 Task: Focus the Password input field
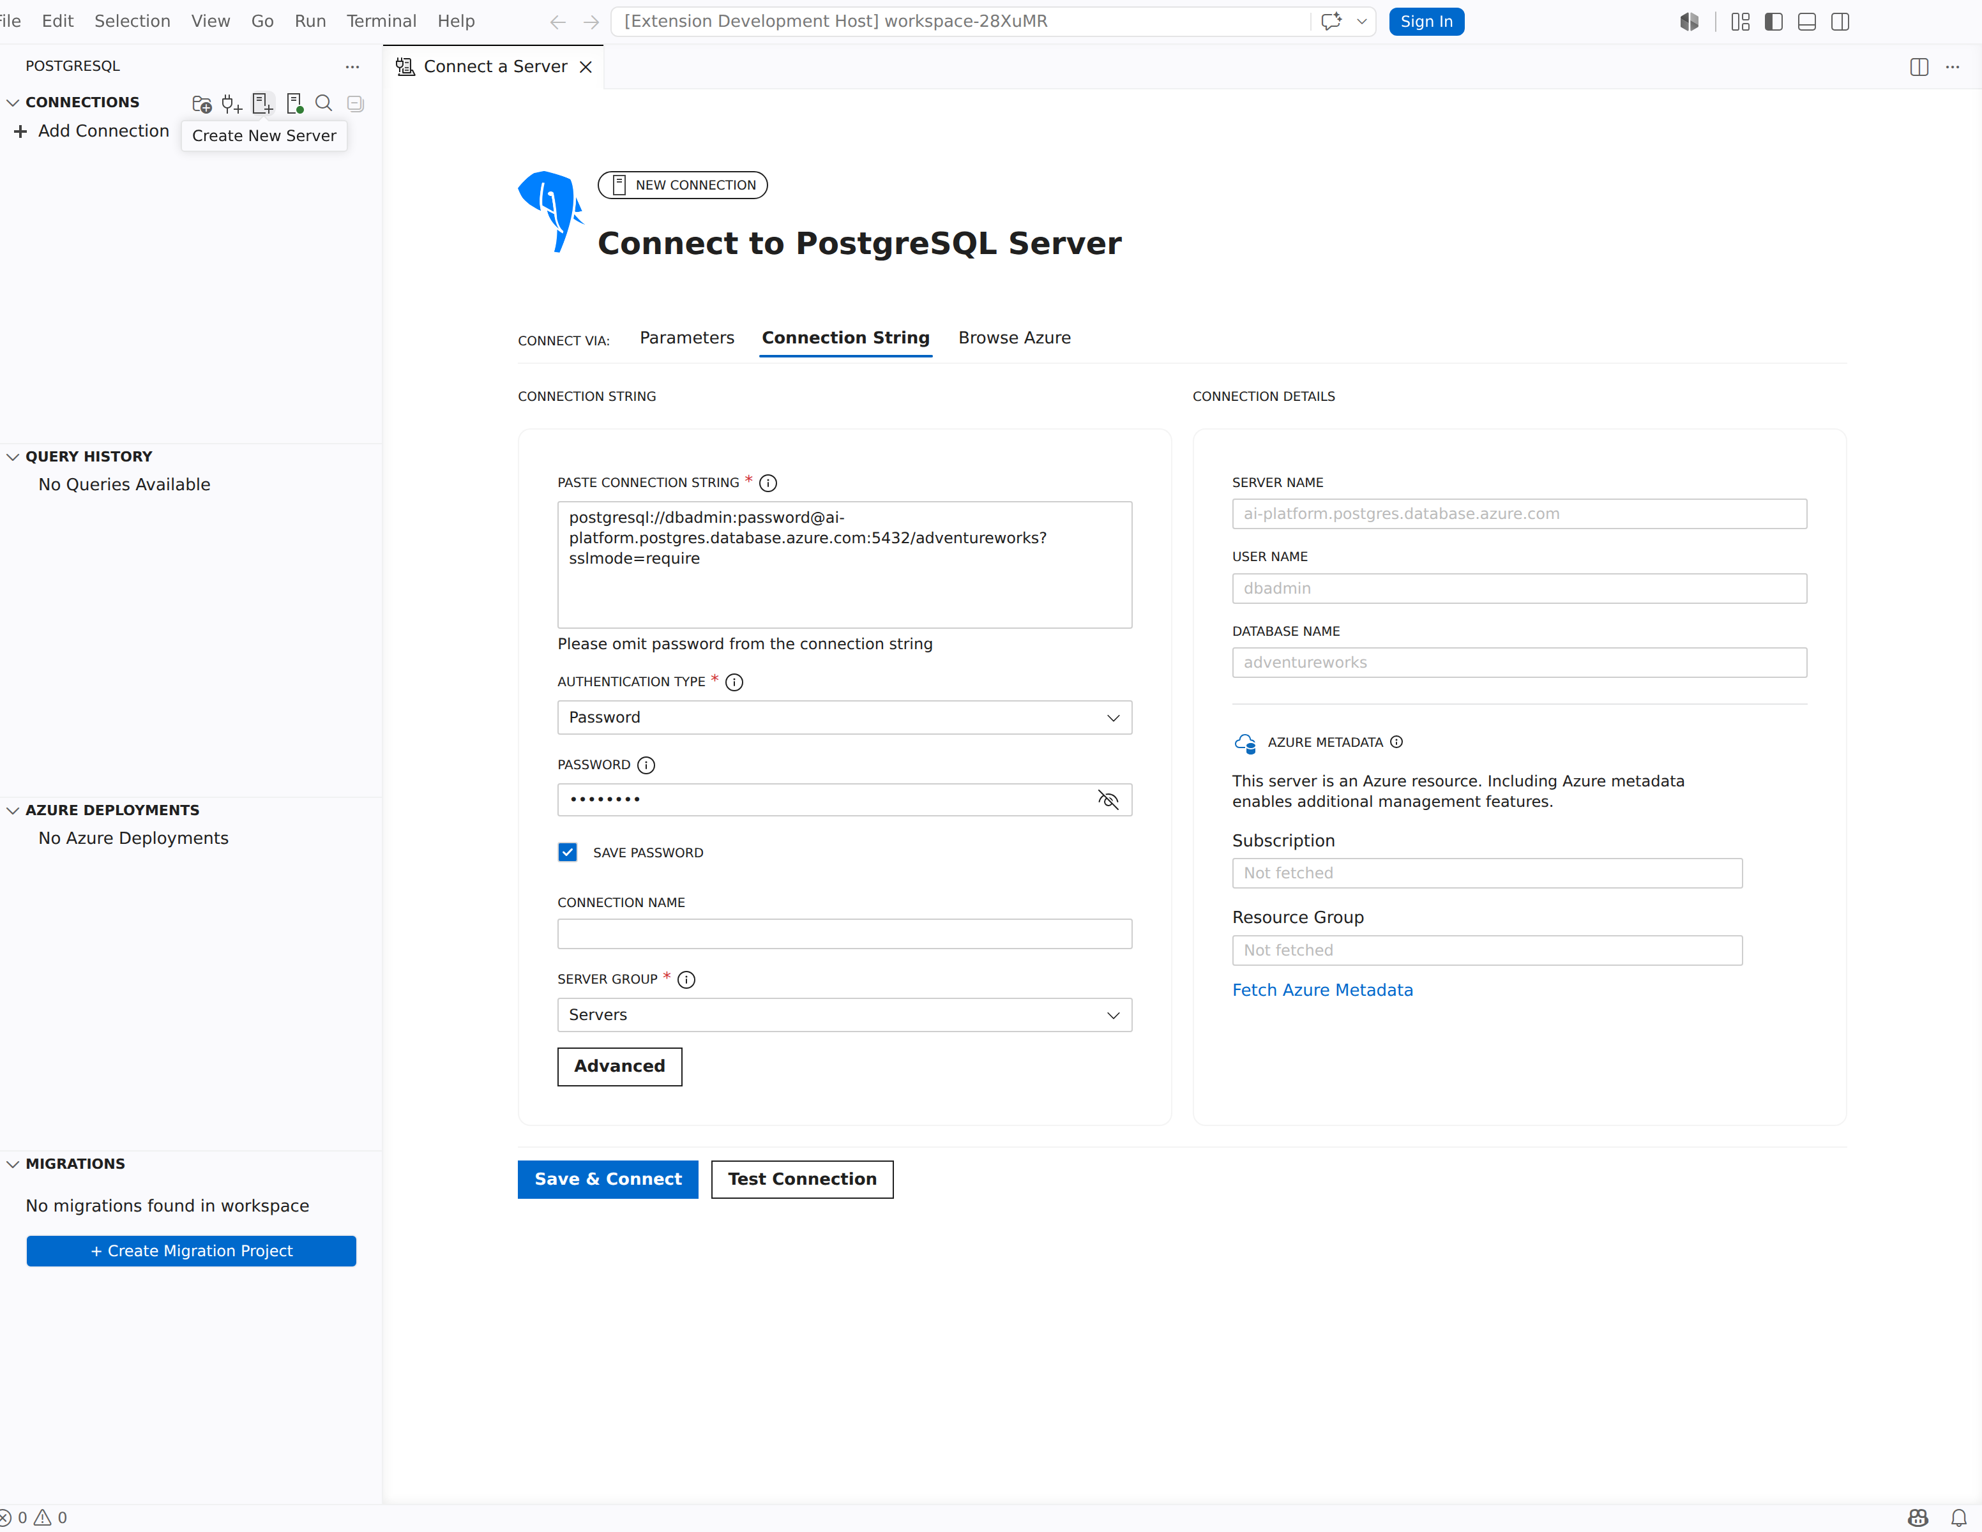(x=845, y=800)
